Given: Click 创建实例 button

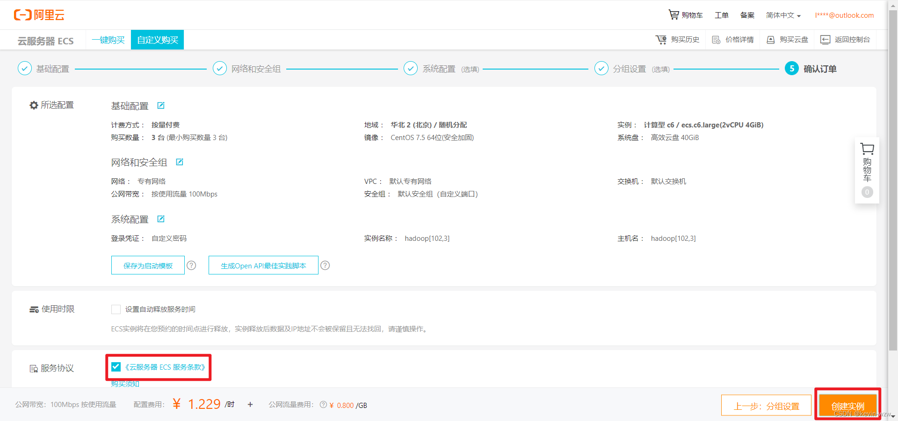Looking at the screenshot, I should coord(847,406).
